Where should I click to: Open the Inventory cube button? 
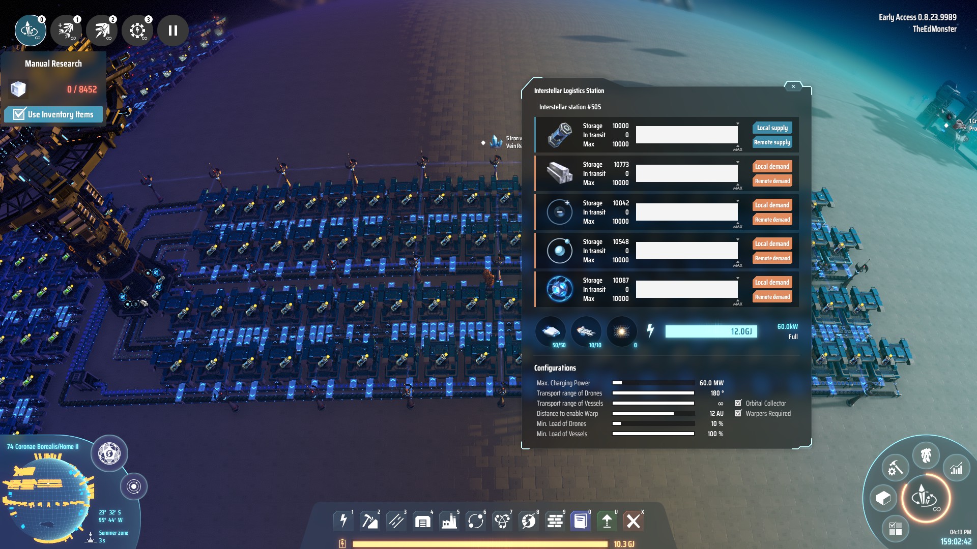[883, 498]
